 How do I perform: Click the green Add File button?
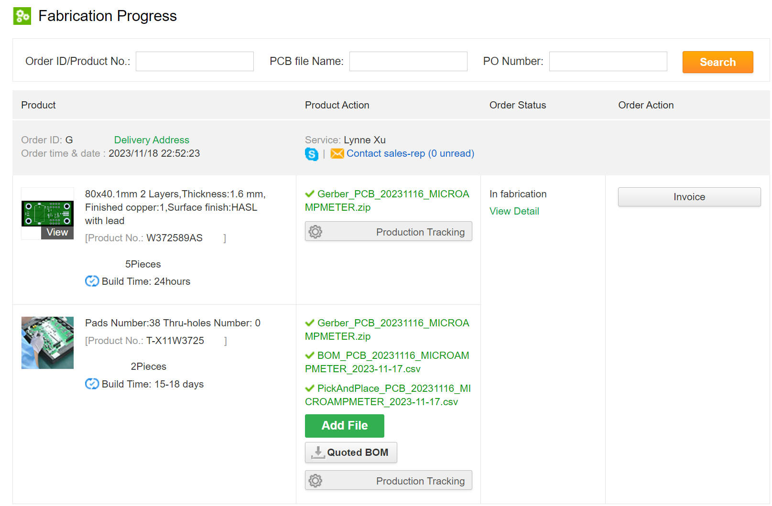[x=344, y=426]
